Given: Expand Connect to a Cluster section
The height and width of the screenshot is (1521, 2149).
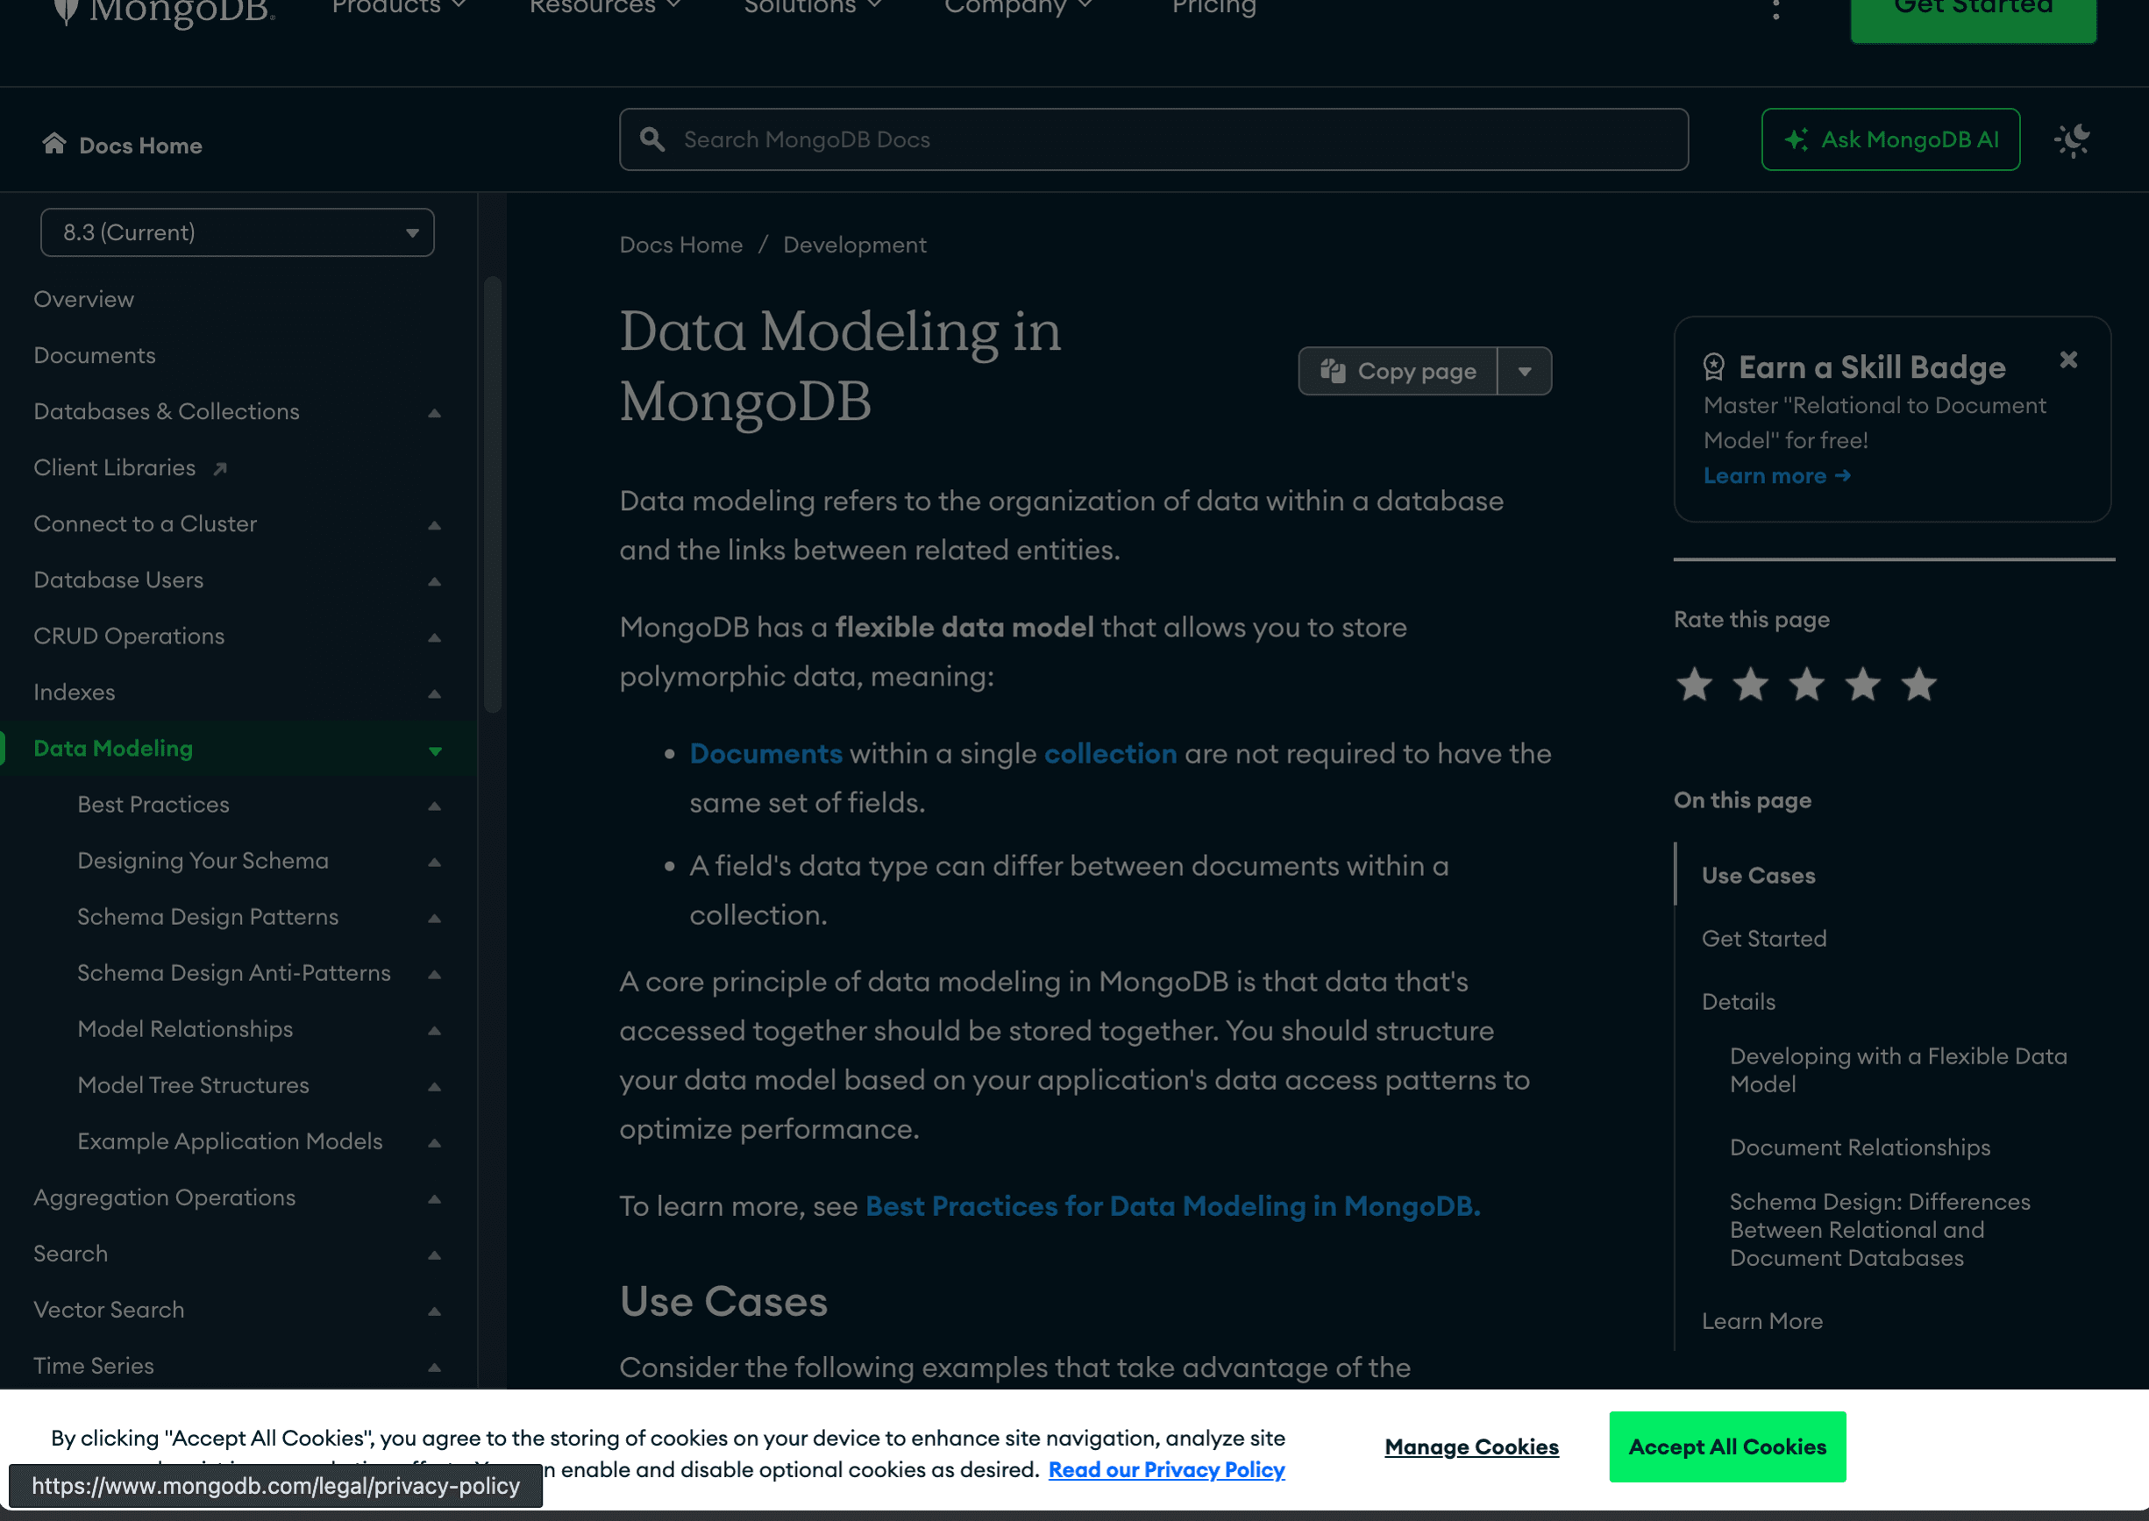Looking at the screenshot, I should point(435,525).
